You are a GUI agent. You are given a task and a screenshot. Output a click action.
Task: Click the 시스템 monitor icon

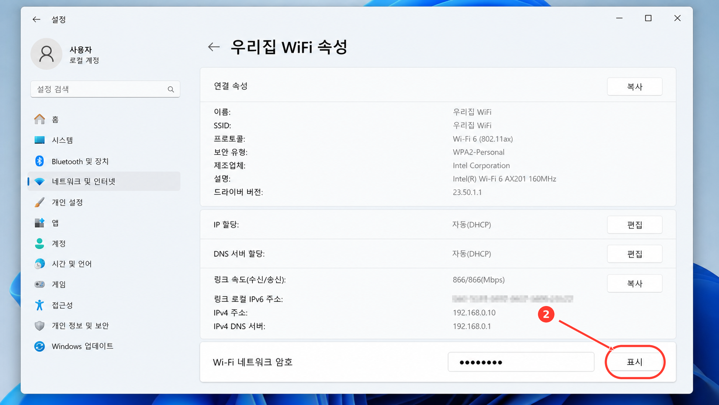40,140
